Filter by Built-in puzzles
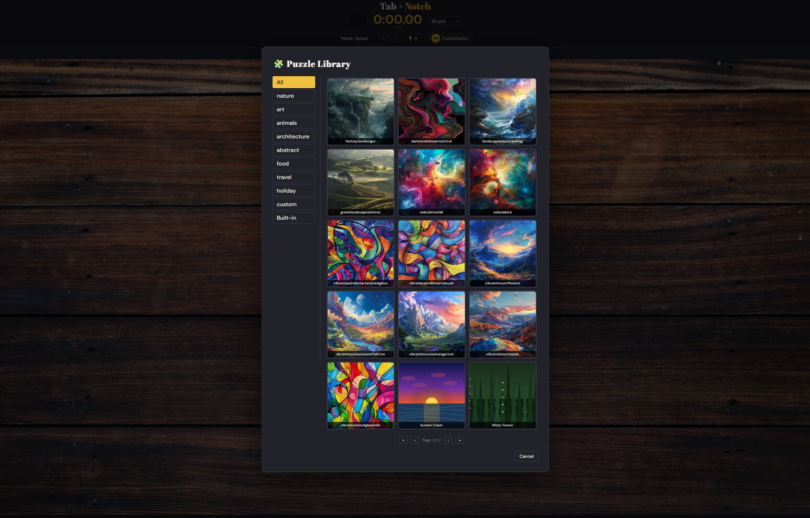This screenshot has height=518, width=810. [x=294, y=218]
